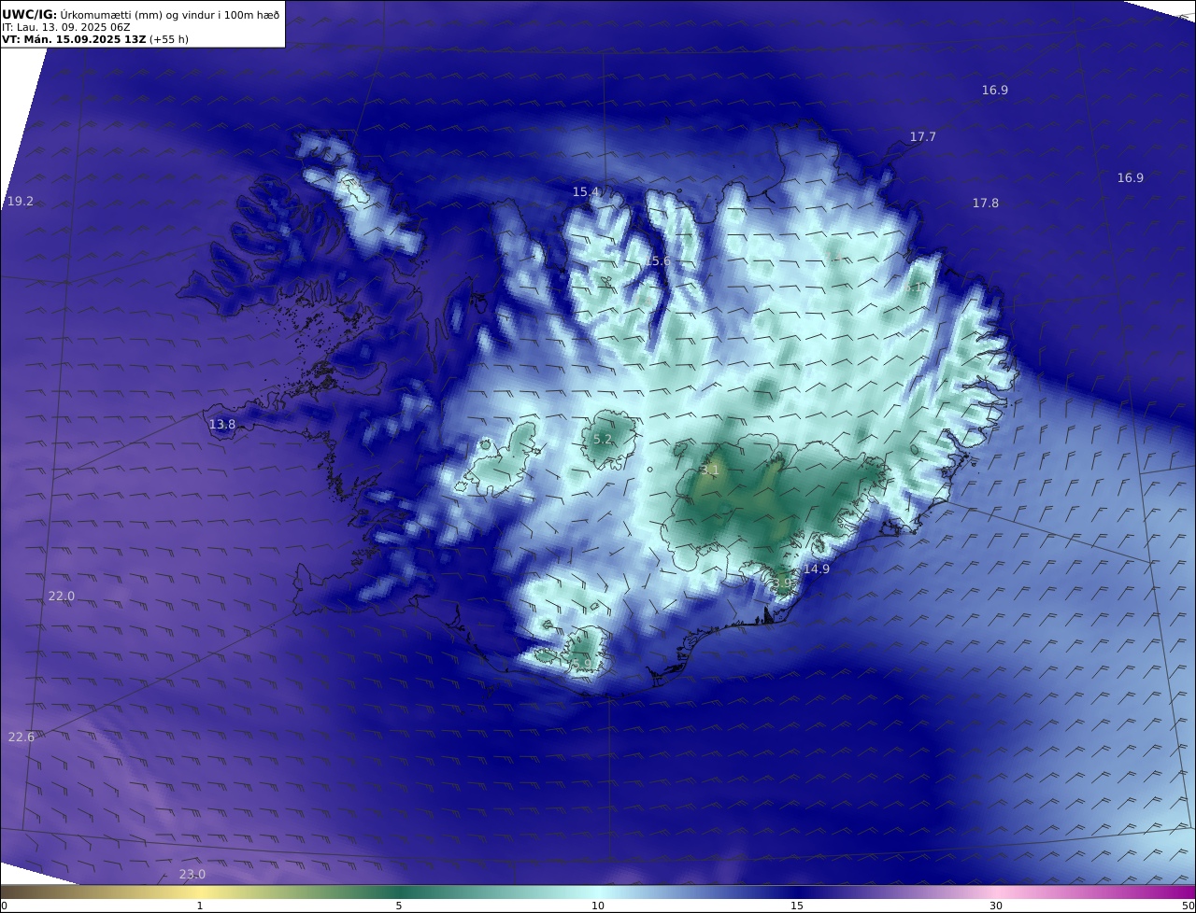
Task: Click the 22.0 map value
Action: (x=62, y=596)
